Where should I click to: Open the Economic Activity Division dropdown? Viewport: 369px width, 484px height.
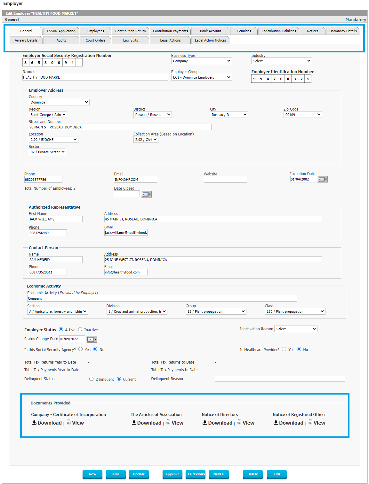[137, 311]
